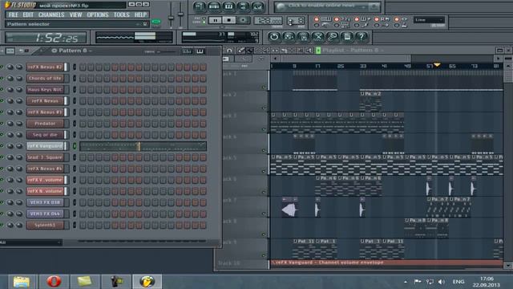This screenshot has height=289, width=513.
Task: Open the audio editor scissors icon
Action: click(x=318, y=37)
